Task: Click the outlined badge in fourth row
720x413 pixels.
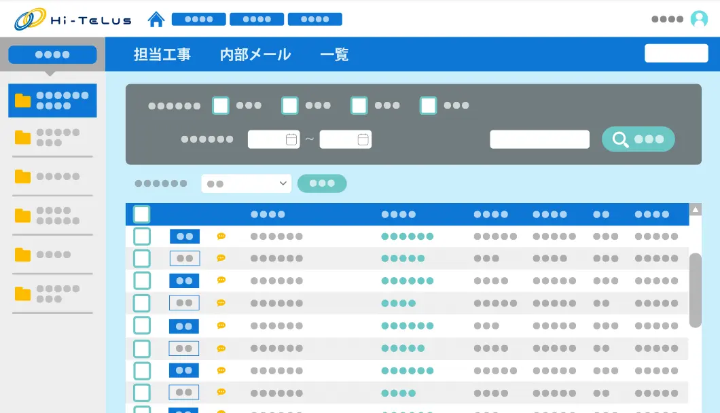Action: tap(184, 303)
